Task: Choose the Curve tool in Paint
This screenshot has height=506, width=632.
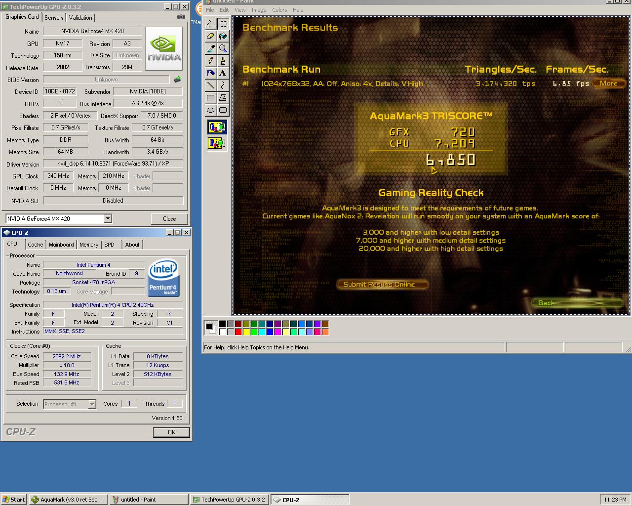Action: (223, 85)
